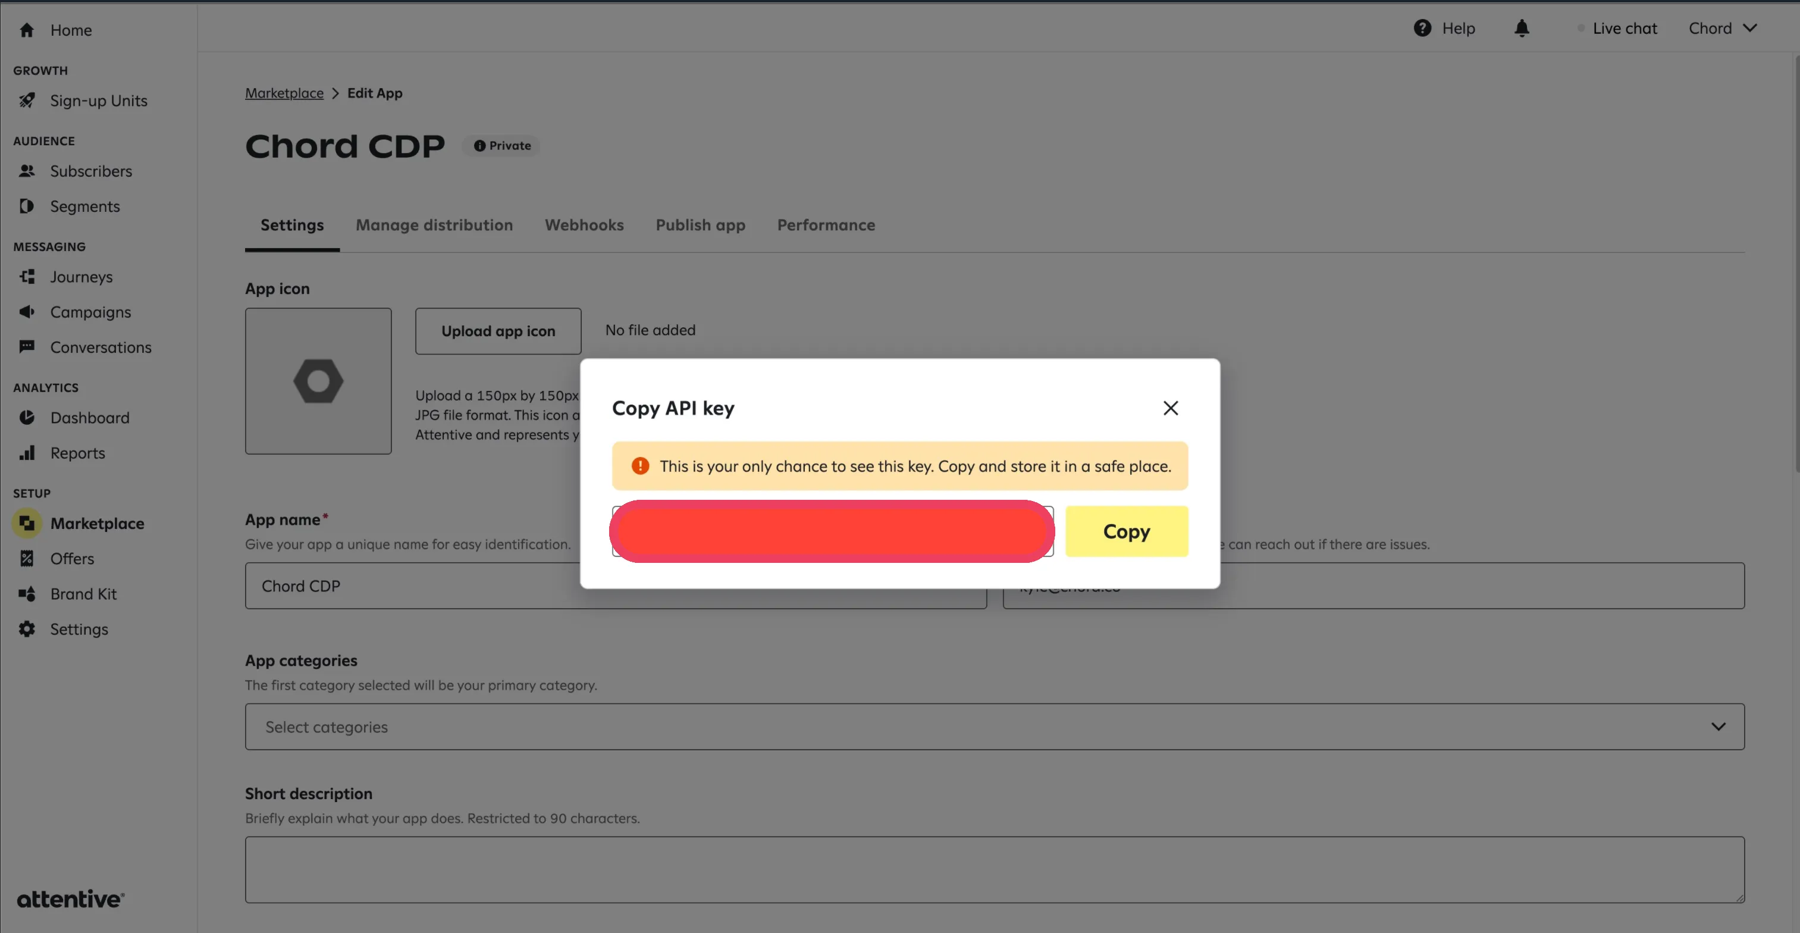1800x933 pixels.
Task: Click the Help question mark icon
Action: pos(1422,28)
